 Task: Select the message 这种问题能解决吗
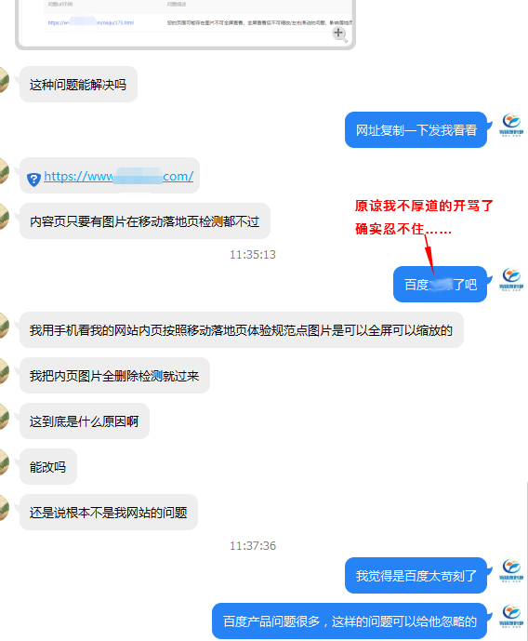pyautogui.click(x=78, y=85)
